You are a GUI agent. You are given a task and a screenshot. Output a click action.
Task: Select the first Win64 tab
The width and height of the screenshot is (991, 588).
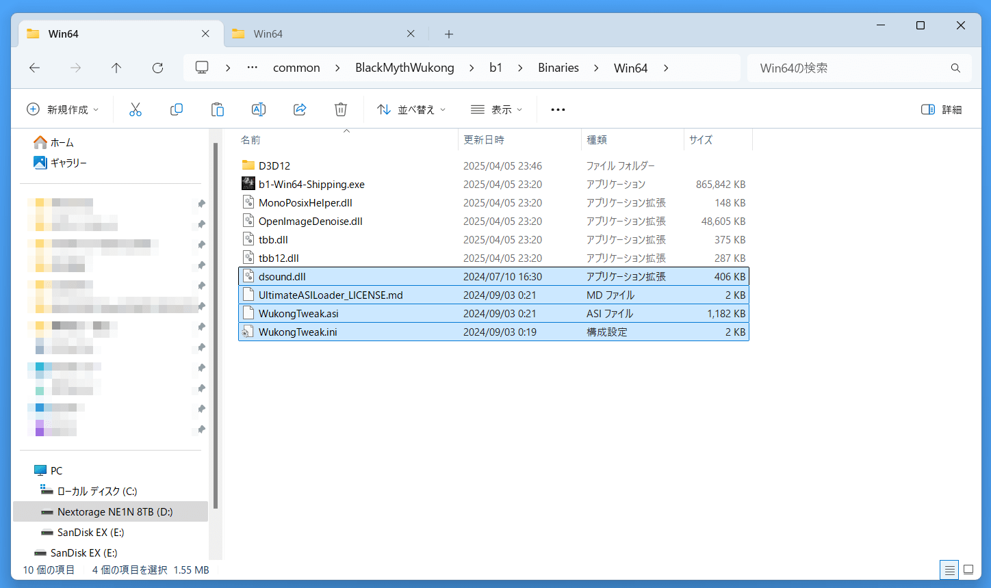tap(120, 34)
